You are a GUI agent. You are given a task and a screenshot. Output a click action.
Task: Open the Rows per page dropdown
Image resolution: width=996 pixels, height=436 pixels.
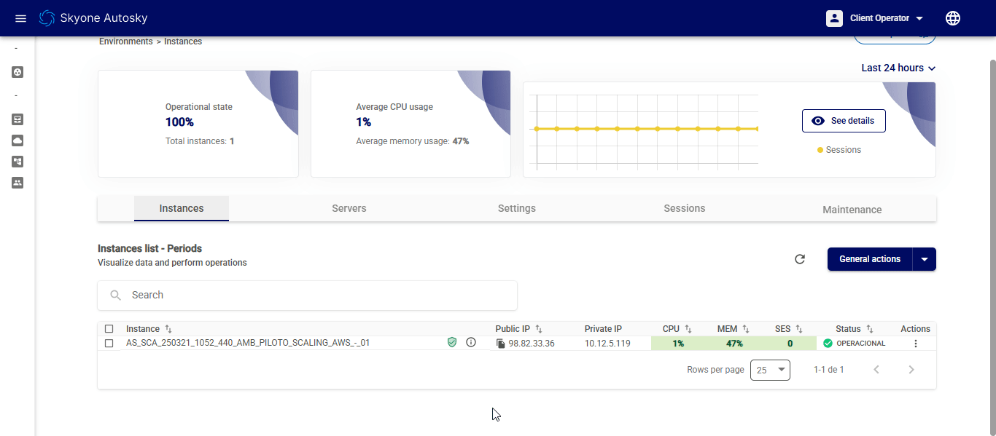tap(770, 370)
